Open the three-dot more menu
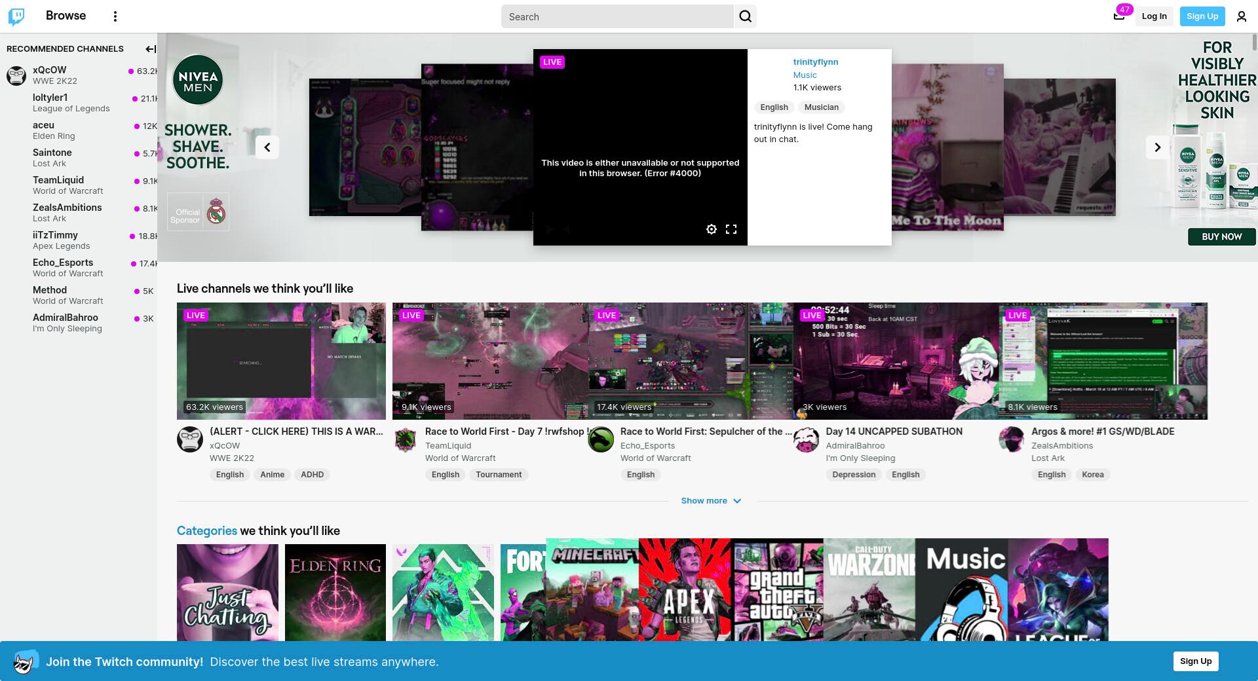Image resolution: width=1258 pixels, height=681 pixels. (x=115, y=16)
